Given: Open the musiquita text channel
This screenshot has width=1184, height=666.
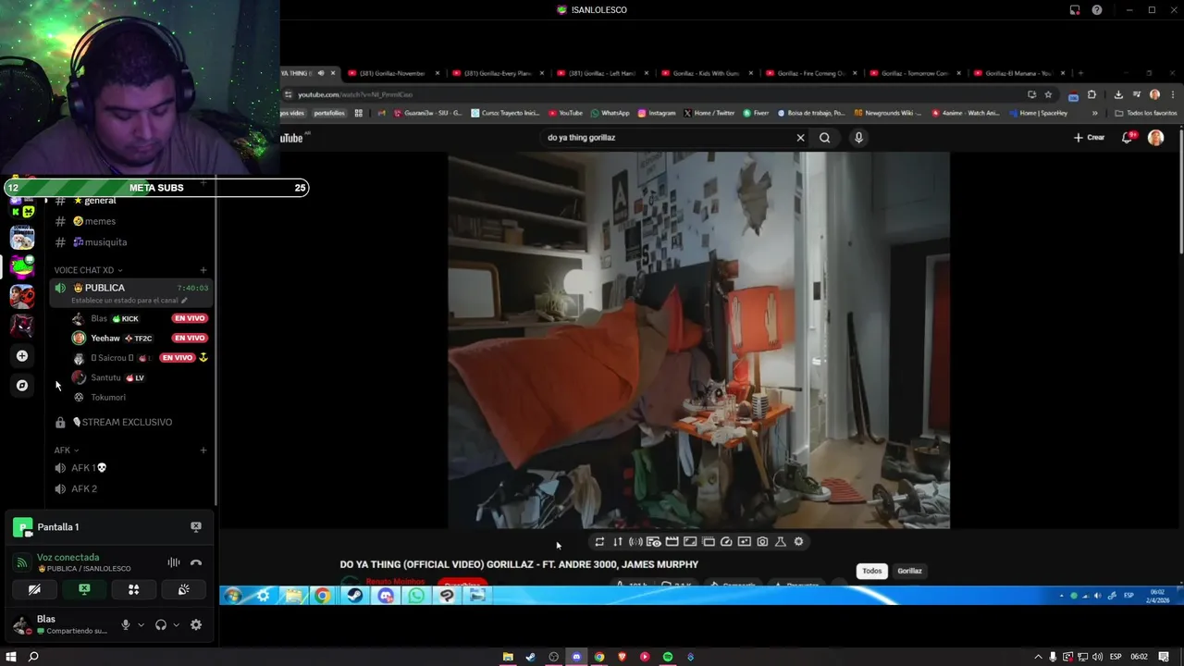Looking at the screenshot, I should pos(132,242).
